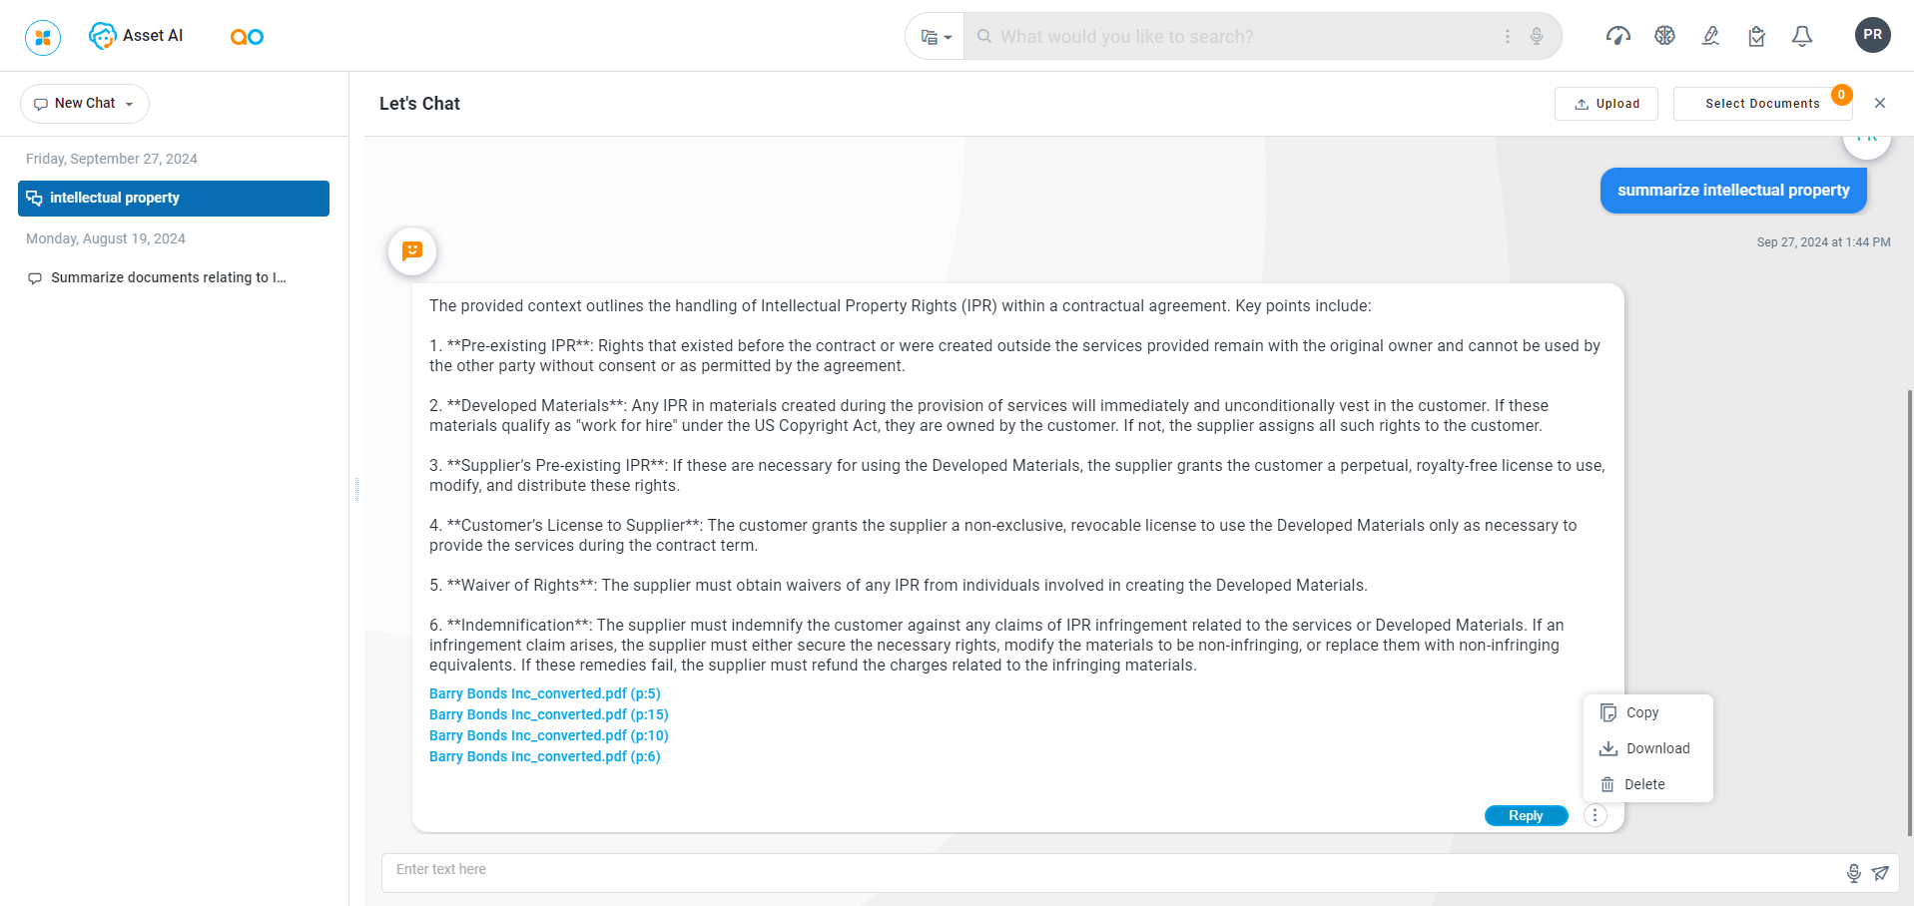Open the notifications bell

tap(1802, 37)
